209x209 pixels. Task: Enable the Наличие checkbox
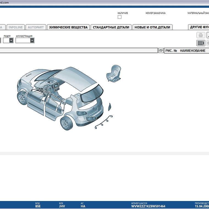pyautogui.click(x=120, y=17)
